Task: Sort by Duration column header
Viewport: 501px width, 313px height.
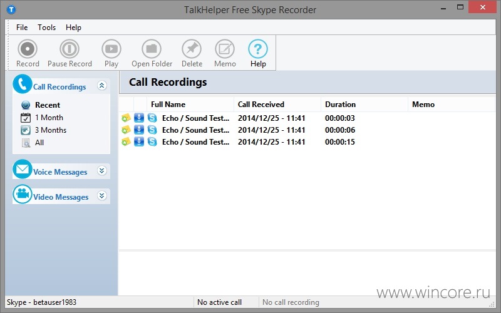Action: pyautogui.click(x=364, y=105)
